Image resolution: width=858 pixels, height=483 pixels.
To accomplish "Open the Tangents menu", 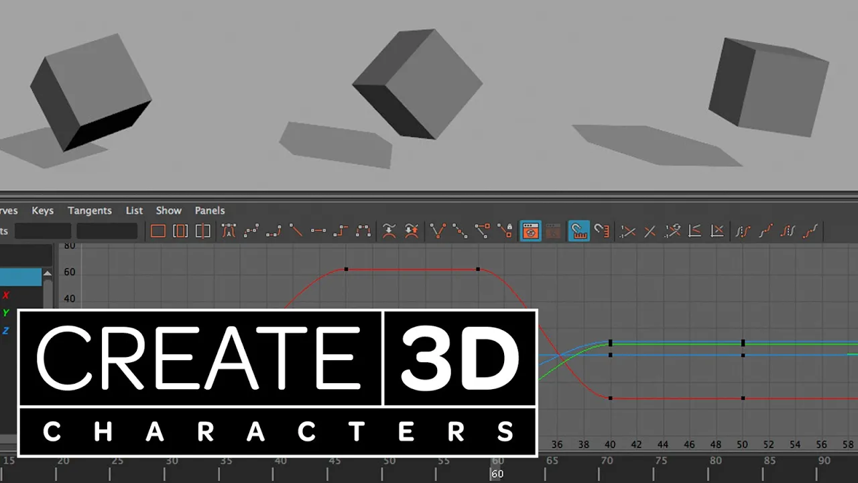I will point(89,211).
